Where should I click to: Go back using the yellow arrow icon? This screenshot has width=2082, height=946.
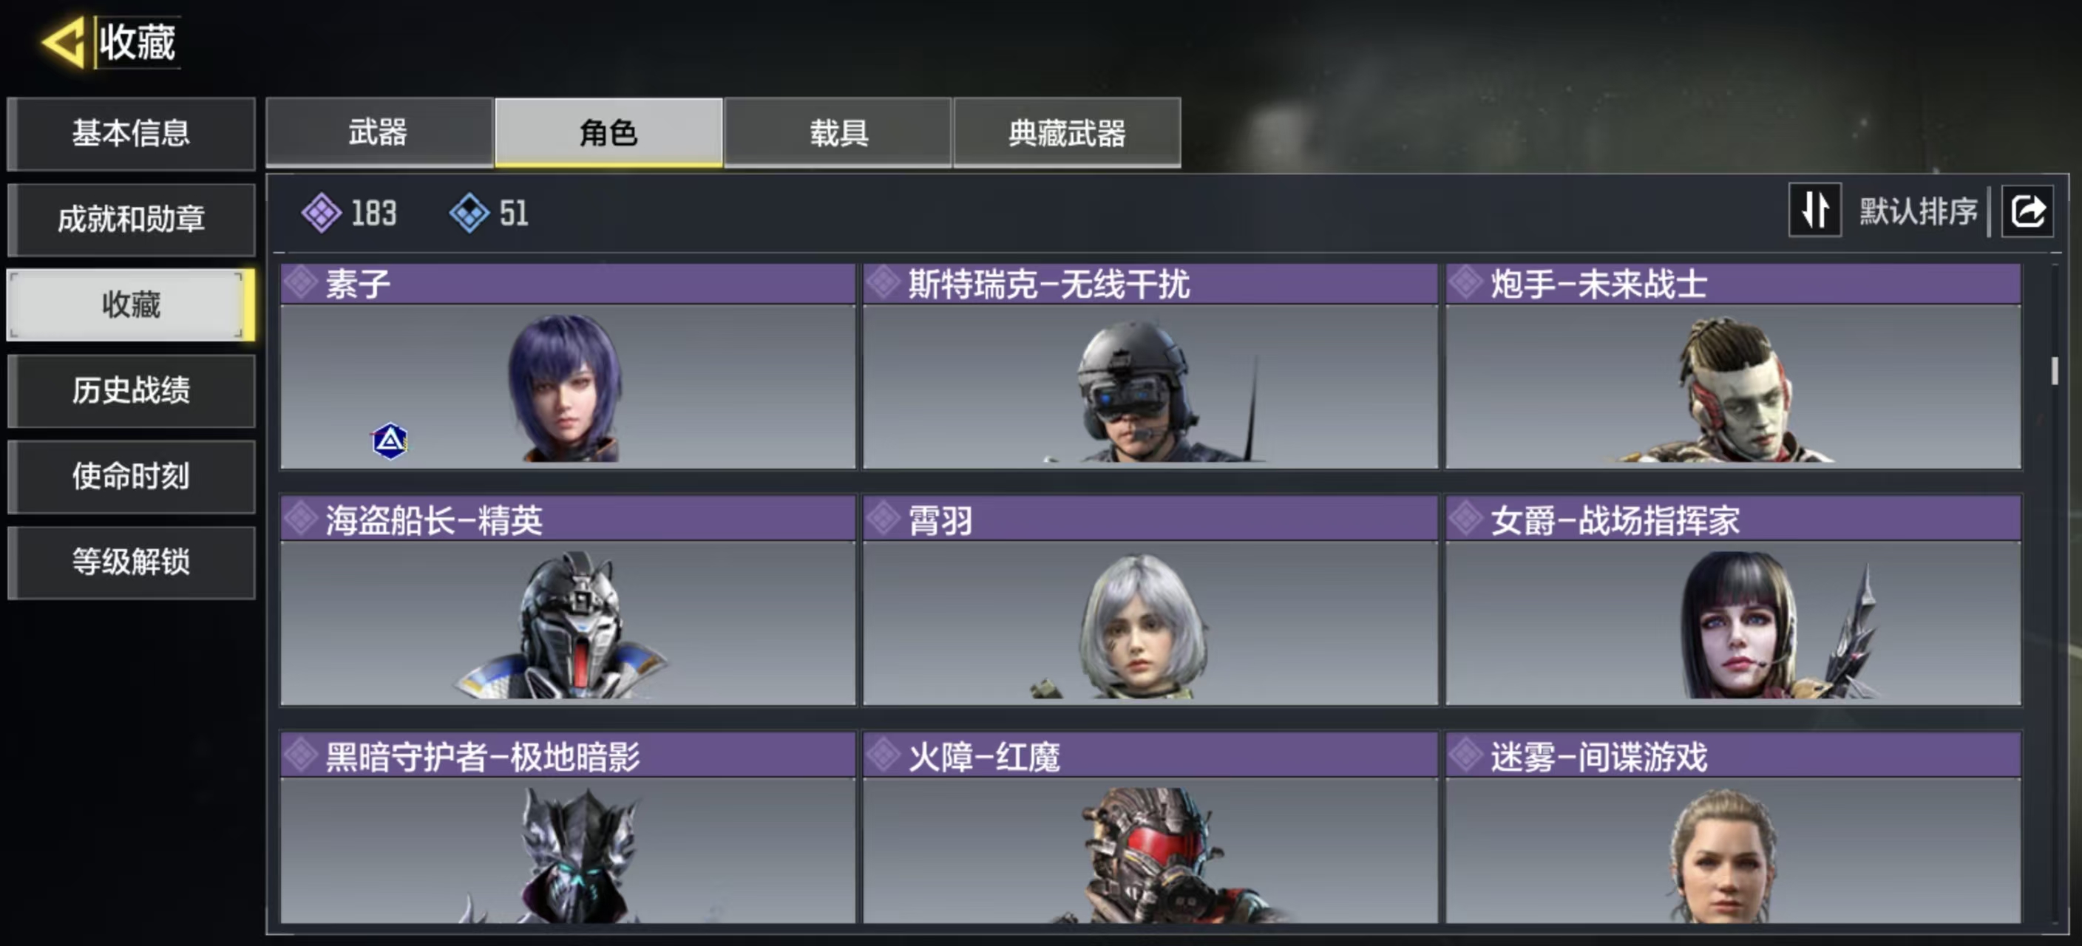[63, 42]
